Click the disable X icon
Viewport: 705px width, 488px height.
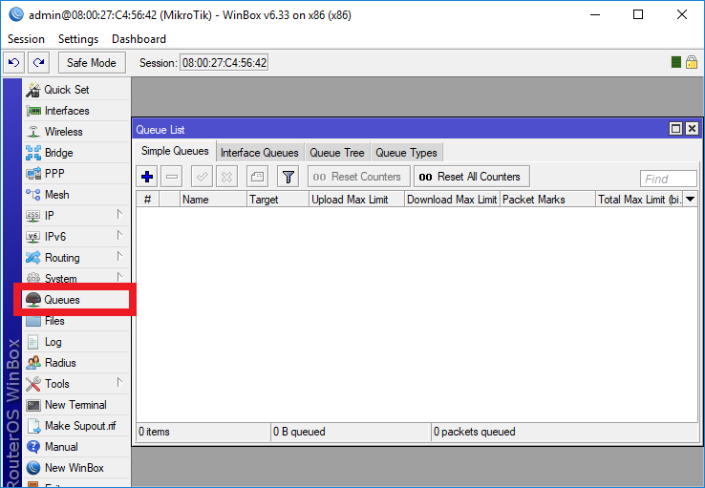pyautogui.click(x=226, y=177)
